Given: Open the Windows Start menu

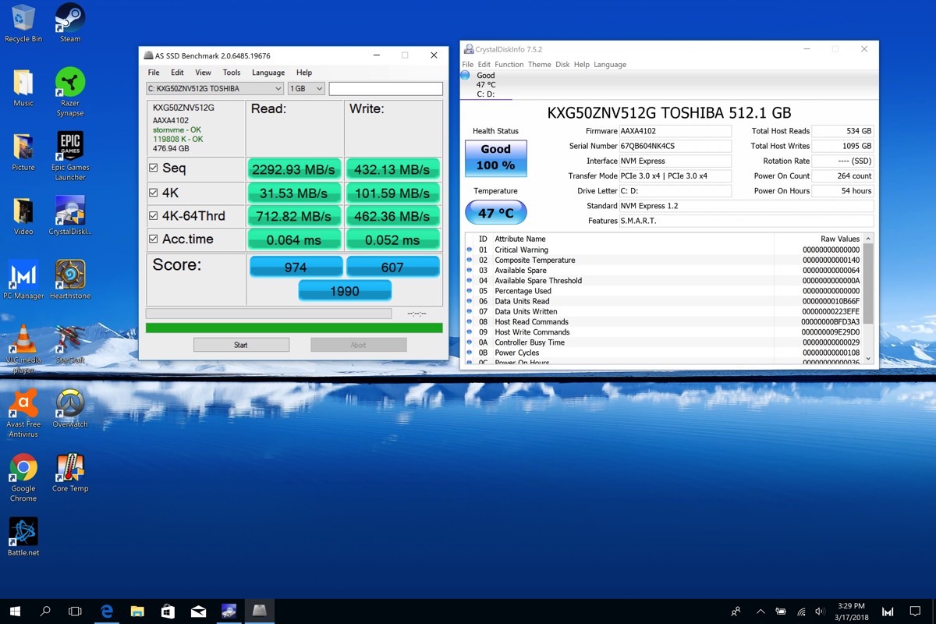Looking at the screenshot, I should click(x=16, y=612).
